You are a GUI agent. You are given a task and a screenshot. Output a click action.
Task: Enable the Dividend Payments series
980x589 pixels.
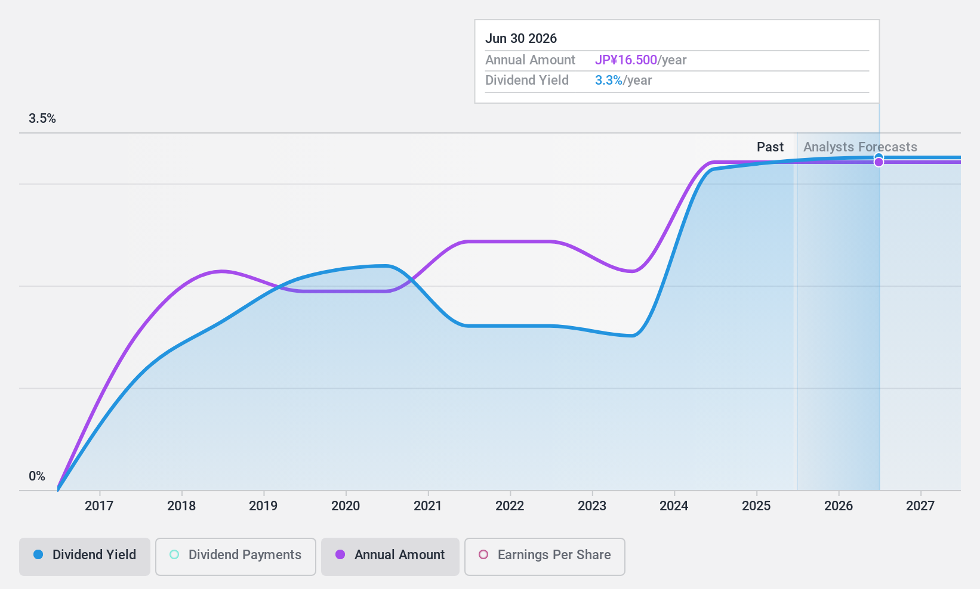(x=236, y=557)
